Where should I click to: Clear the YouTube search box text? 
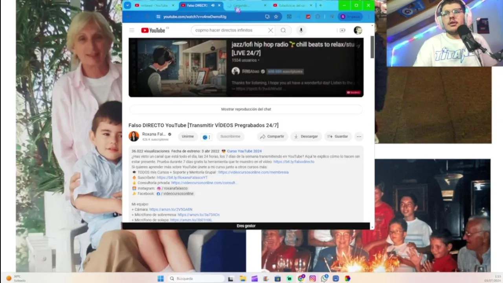point(270,30)
